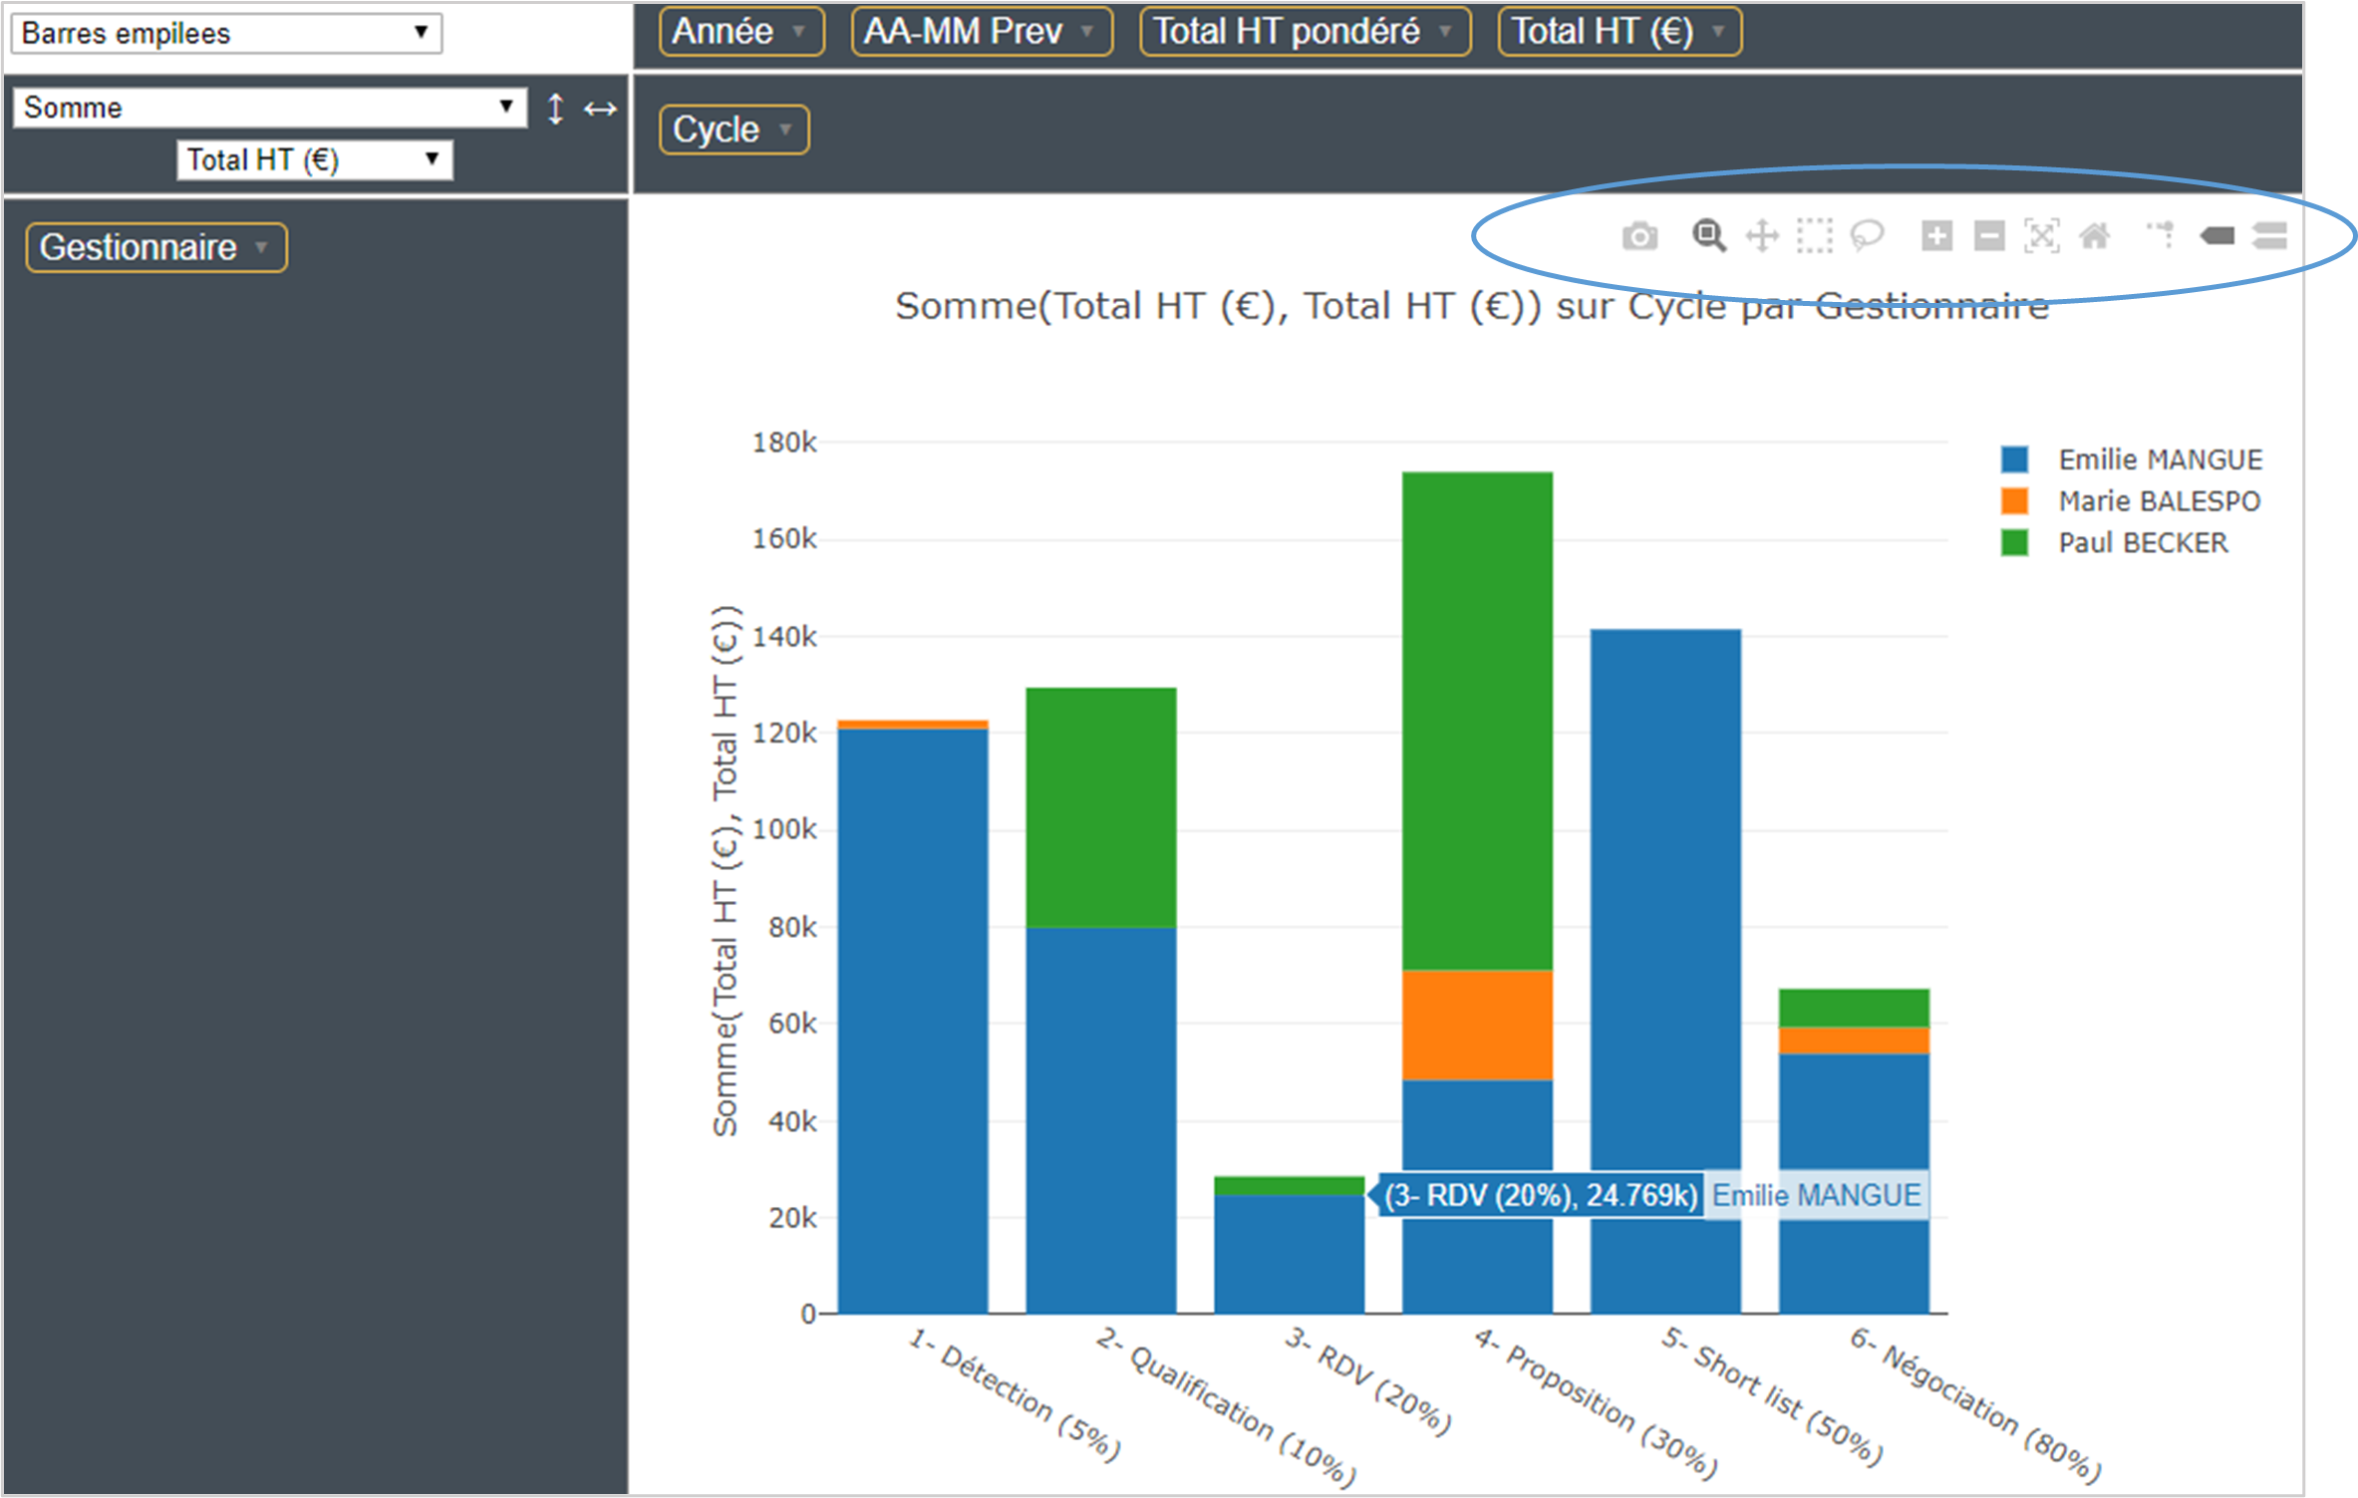
Task: Click the vertical row-order sort arrow
Action: click(555, 108)
